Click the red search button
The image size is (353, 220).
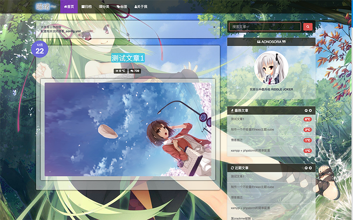pos(308,27)
